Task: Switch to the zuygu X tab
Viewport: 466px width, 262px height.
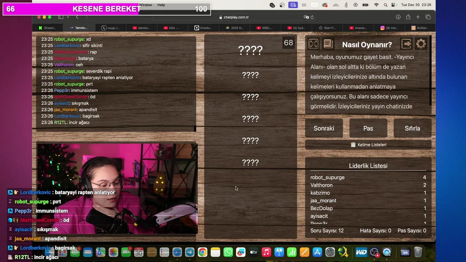Action: pos(111,28)
